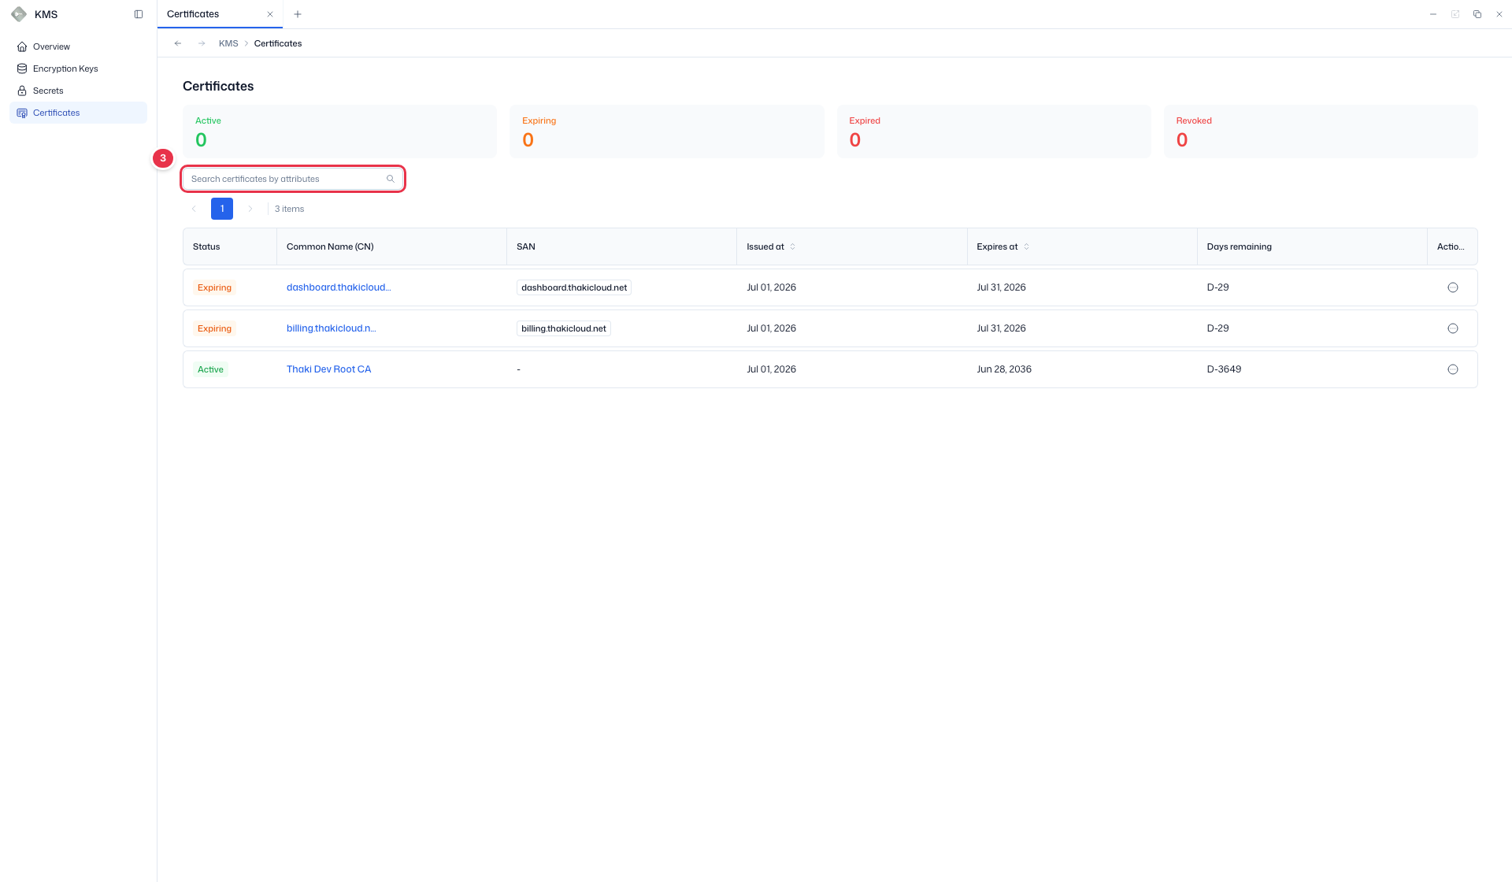Select Certificates in the sidebar
The width and height of the screenshot is (1512, 882).
click(x=78, y=113)
